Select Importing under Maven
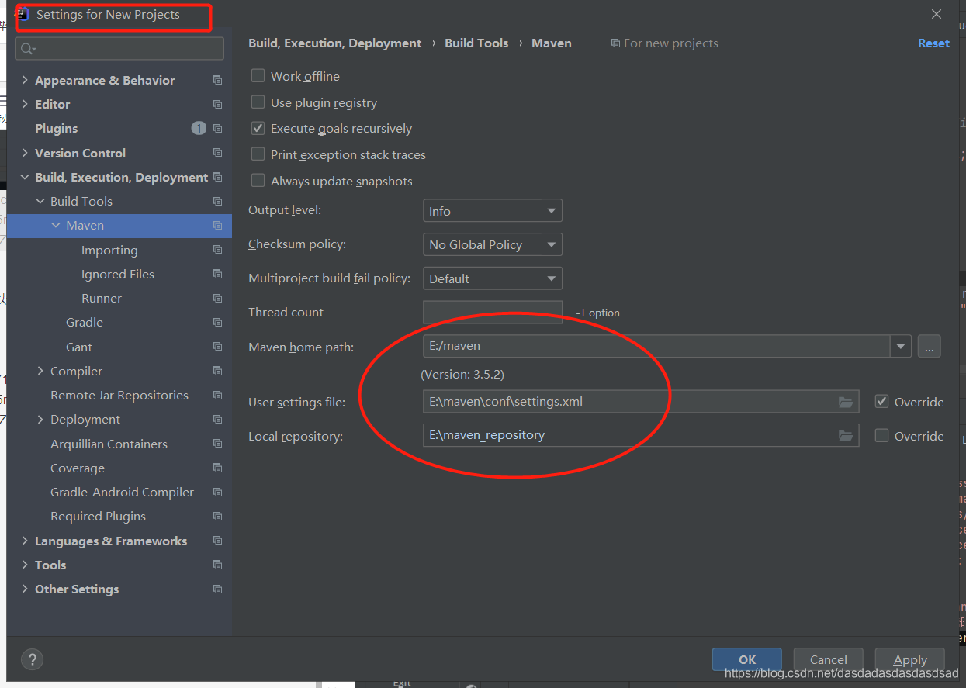Image resolution: width=966 pixels, height=688 pixels. point(109,251)
